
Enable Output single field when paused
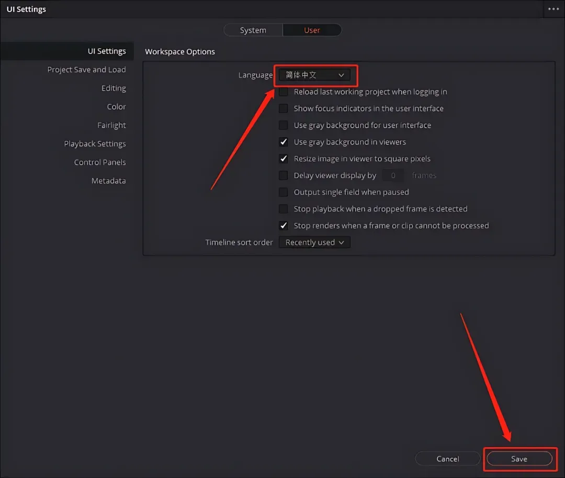coord(284,192)
